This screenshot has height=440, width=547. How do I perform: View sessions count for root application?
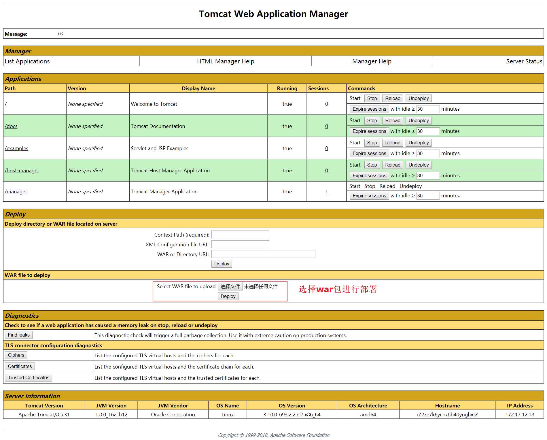pyautogui.click(x=326, y=104)
